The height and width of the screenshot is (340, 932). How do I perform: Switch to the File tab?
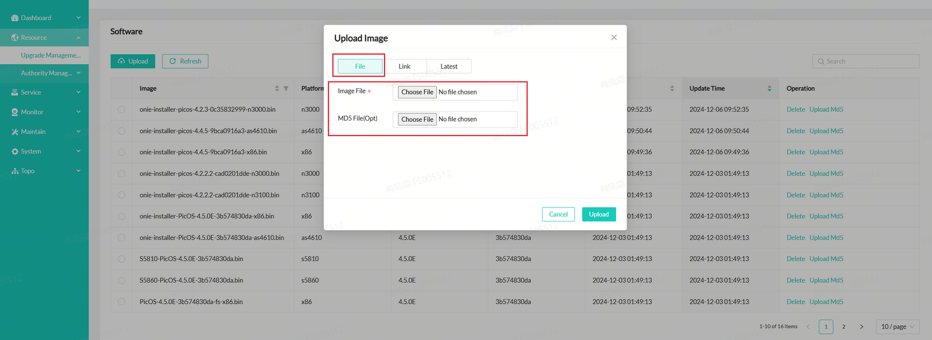(360, 66)
